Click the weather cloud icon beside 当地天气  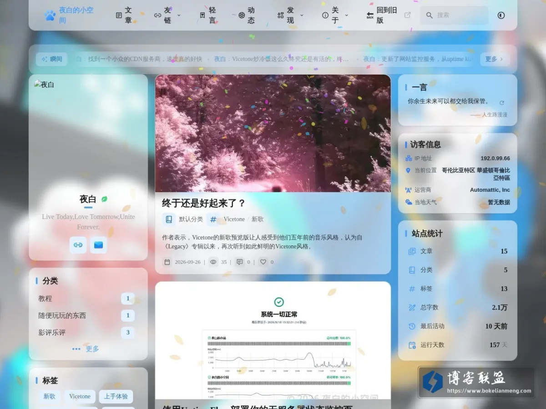coord(408,202)
